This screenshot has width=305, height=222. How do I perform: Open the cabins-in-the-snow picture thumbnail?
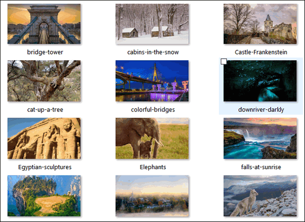tap(152, 24)
